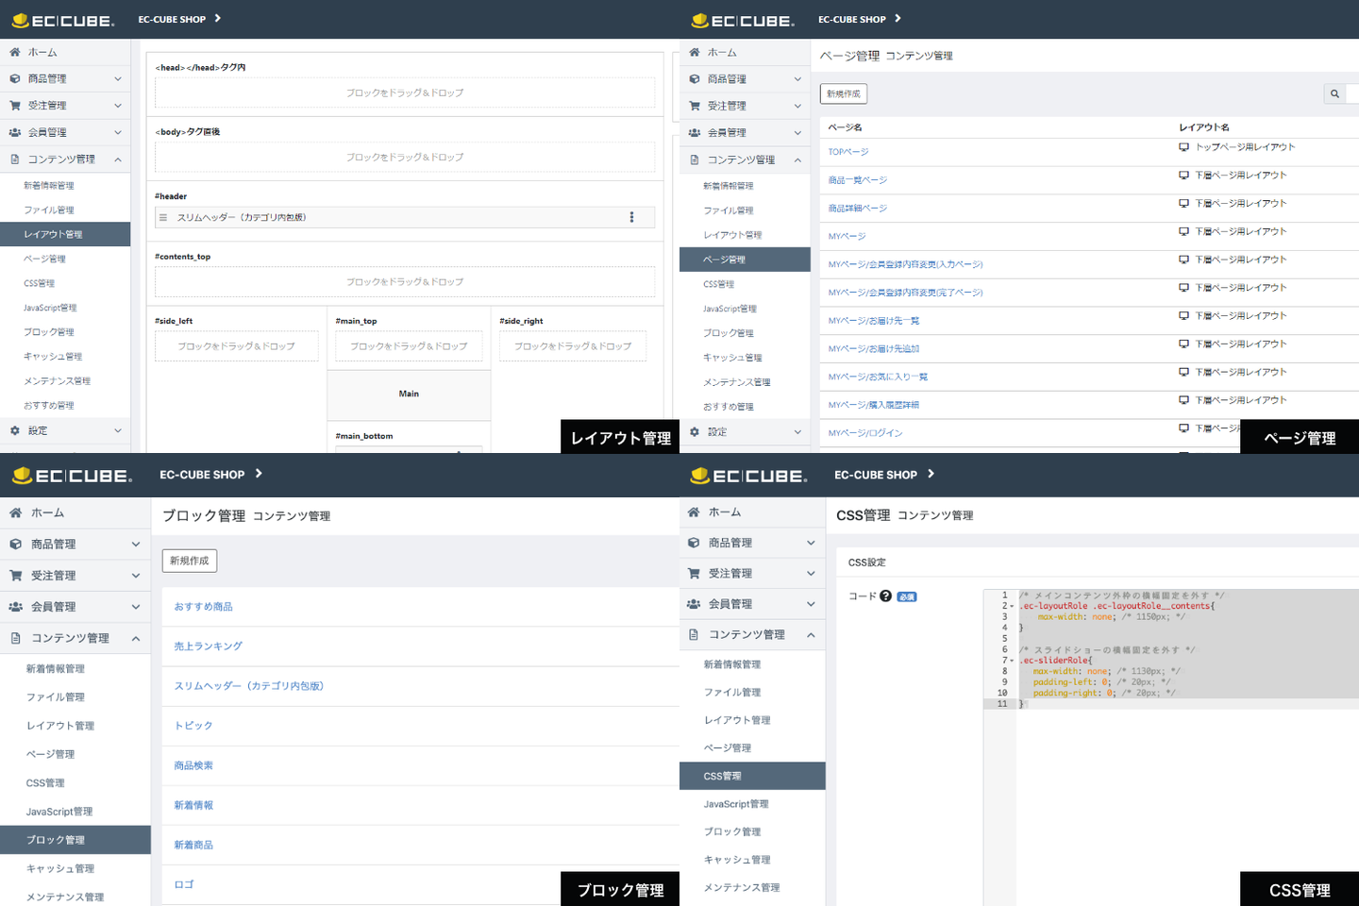Collapse コンテンツ管理 chevron in レイアウト管理 screen

(118, 159)
